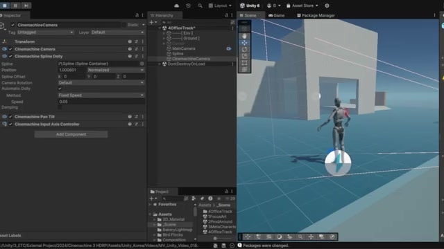The image size is (444, 249).
Task: Select the _Scene folder in Project
Action: (x=169, y=225)
